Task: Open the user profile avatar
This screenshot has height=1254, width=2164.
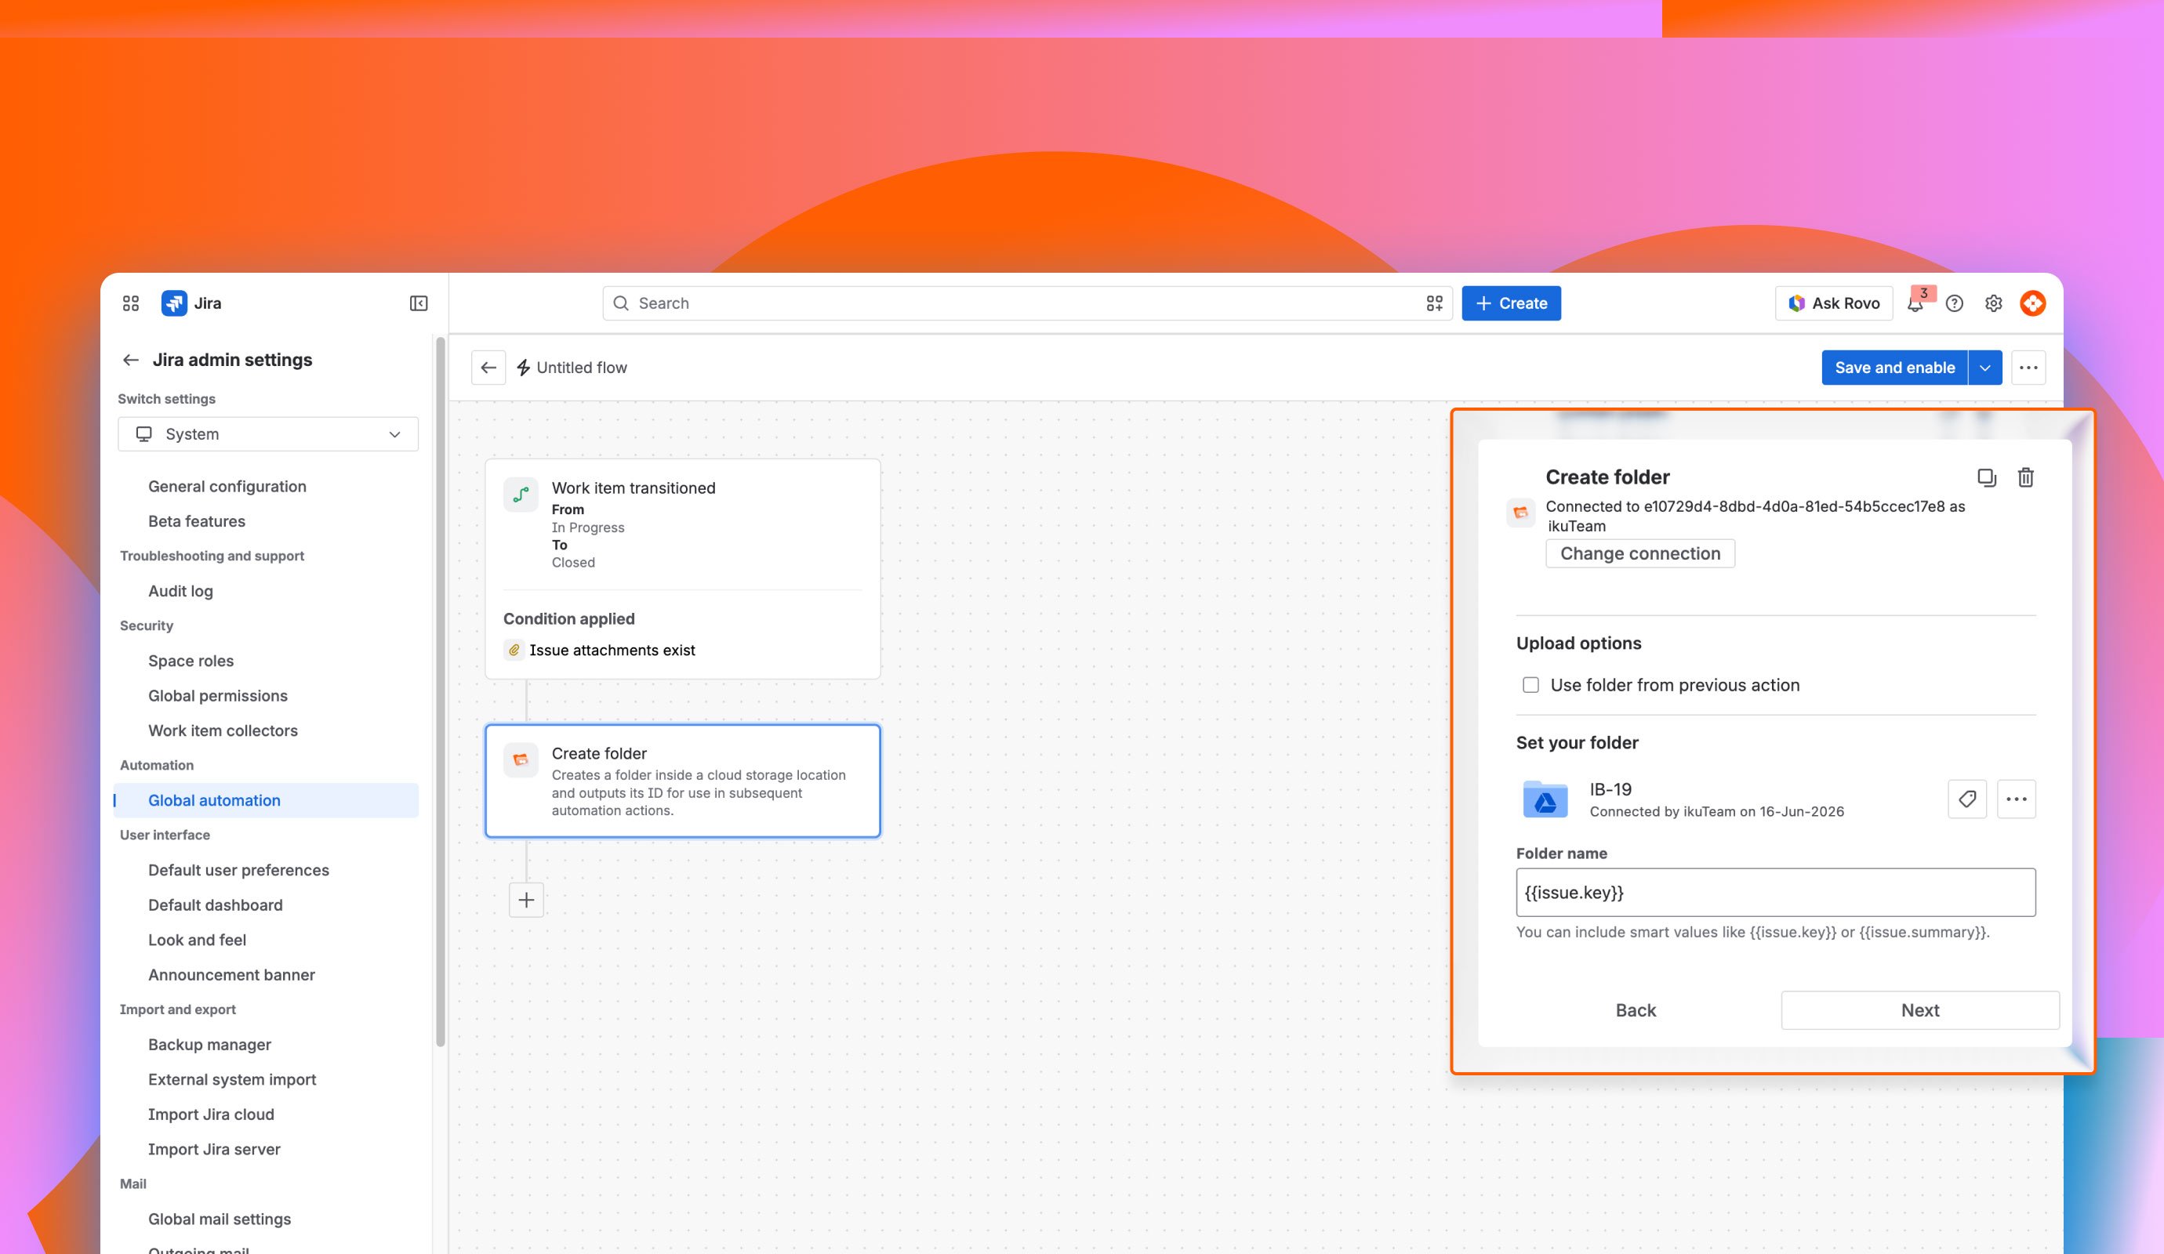Action: tap(2032, 303)
